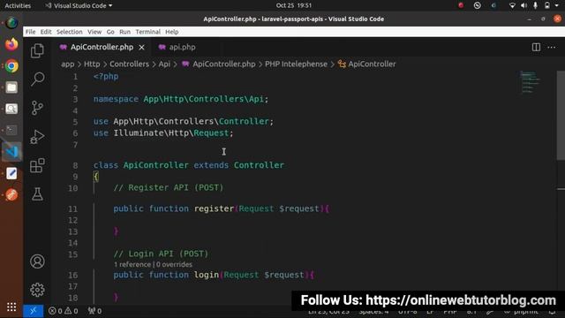The image size is (565, 318).
Task: Open the text editor in the dock
Action: (11, 173)
